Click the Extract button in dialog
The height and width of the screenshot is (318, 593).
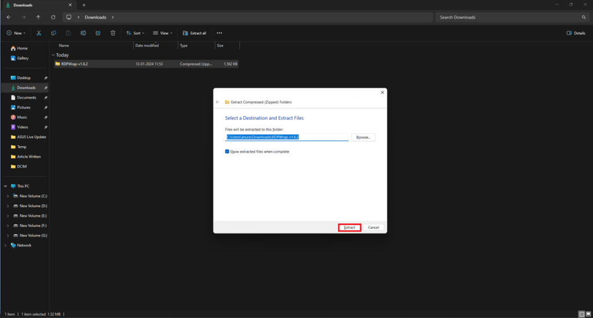tap(349, 227)
